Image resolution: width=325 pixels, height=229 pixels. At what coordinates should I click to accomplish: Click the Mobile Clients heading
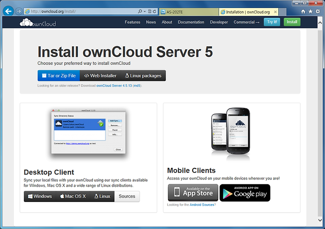[191, 171]
